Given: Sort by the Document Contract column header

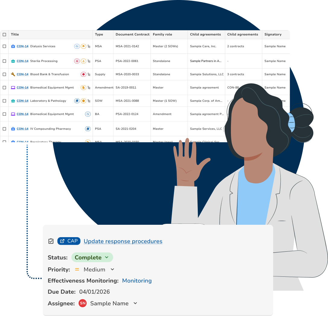Looking at the screenshot, I should point(132,34).
